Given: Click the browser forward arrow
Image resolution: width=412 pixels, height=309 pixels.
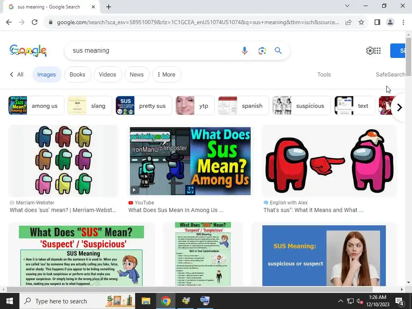Looking at the screenshot, I should [22, 22].
